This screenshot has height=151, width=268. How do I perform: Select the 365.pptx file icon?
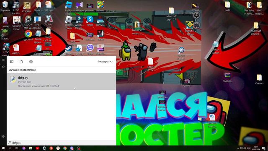click(49, 7)
